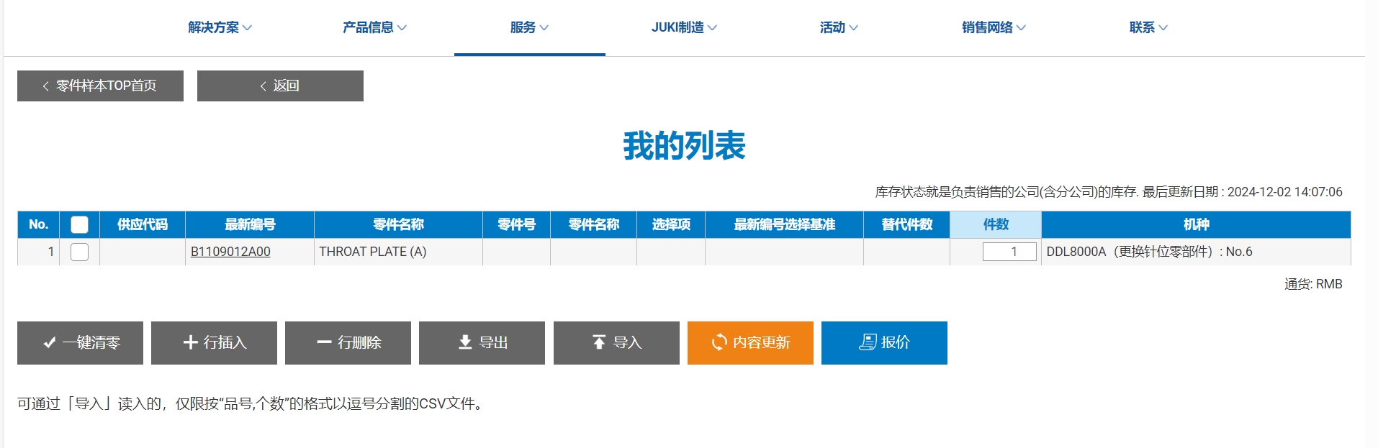Image resolution: width=1378 pixels, height=448 pixels.
Task: Click the back arrow on 返回 button
Action: 264,86
